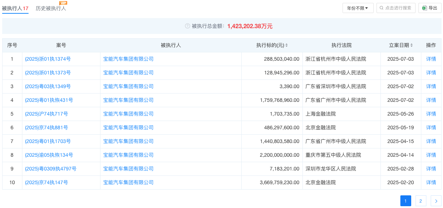
Task: Click 宝能汽车集团有限公司 in row 5
Action: 128,114
